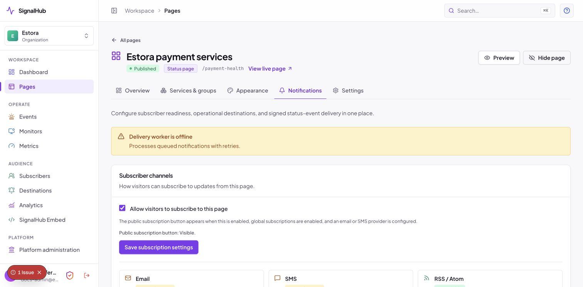The height and width of the screenshot is (287, 583).
Task: Open the Appearance tab
Action: coord(248,90)
